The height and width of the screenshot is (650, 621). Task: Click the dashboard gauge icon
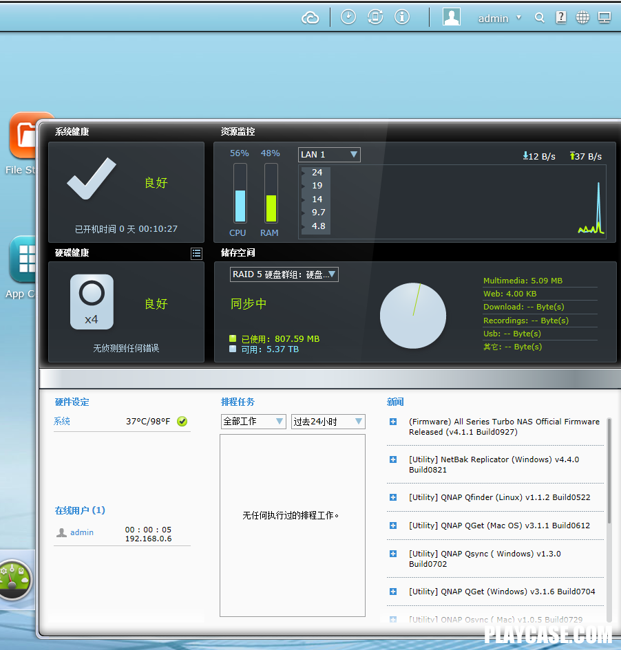[15, 580]
